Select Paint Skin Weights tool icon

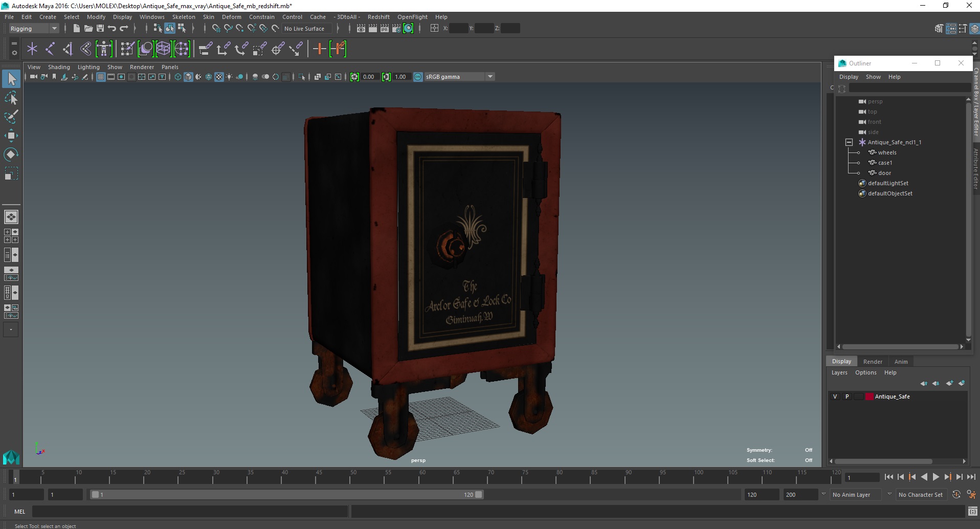point(127,49)
